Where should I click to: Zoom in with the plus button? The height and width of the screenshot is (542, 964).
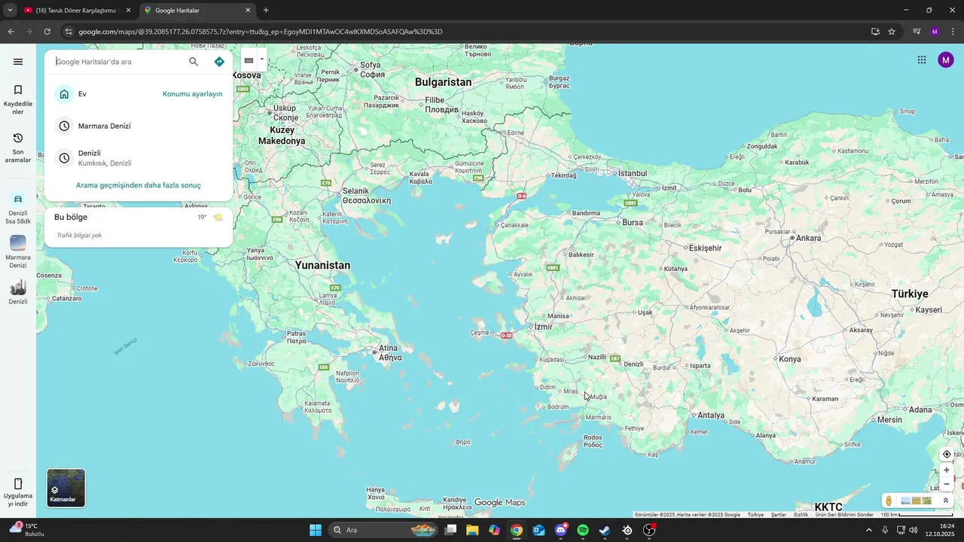click(947, 470)
